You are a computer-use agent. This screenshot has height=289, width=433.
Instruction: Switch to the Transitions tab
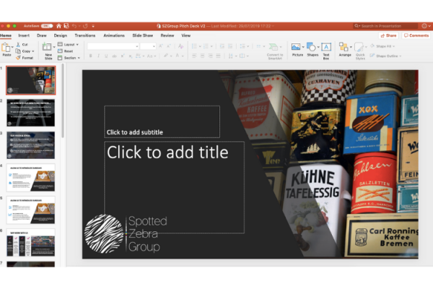point(85,35)
